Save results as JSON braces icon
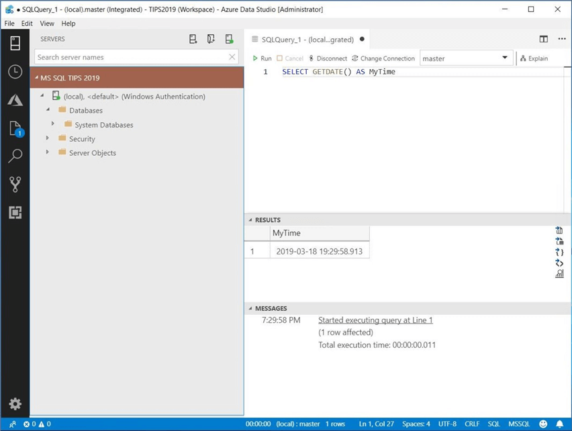572x431 pixels. [559, 252]
